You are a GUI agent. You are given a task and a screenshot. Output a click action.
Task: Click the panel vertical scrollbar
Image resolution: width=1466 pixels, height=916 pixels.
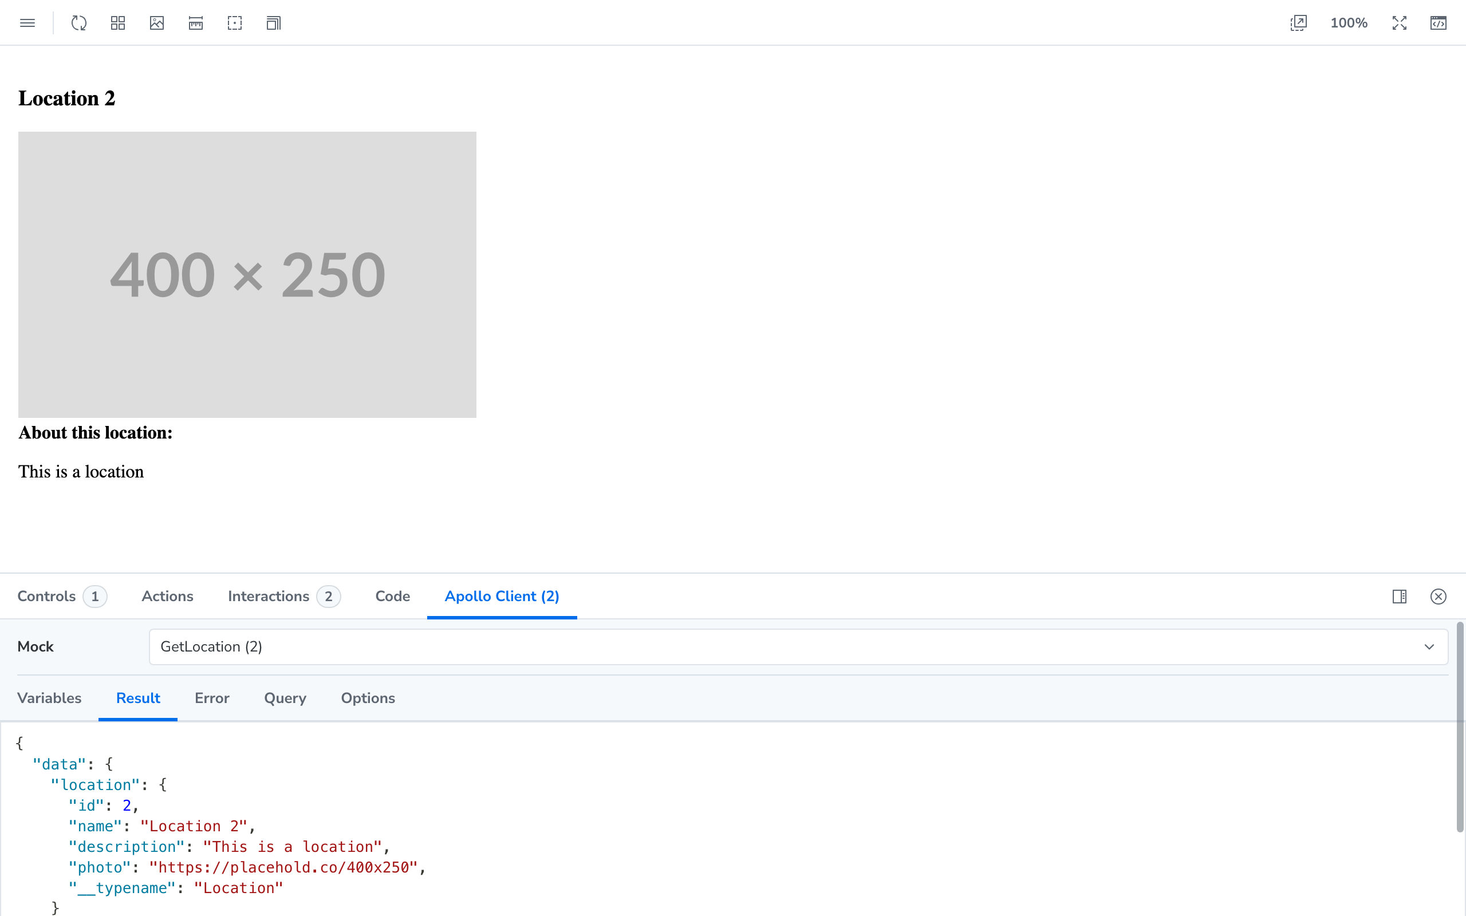(1460, 727)
